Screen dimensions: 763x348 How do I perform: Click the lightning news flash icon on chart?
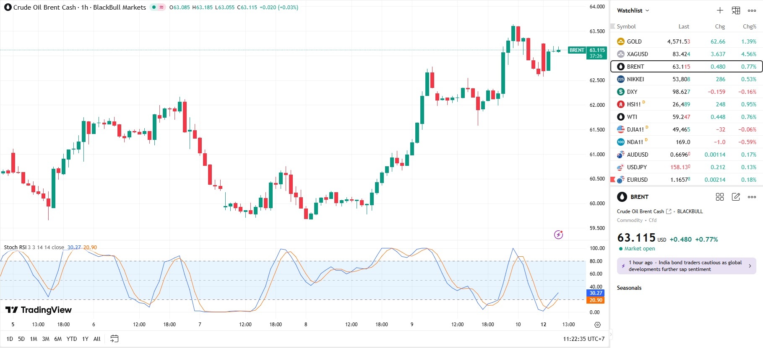558,235
